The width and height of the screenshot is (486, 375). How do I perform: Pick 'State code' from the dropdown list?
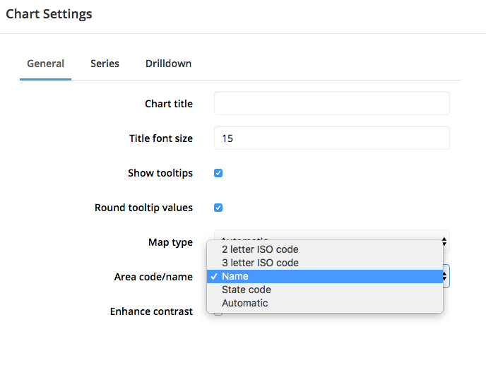(x=325, y=290)
